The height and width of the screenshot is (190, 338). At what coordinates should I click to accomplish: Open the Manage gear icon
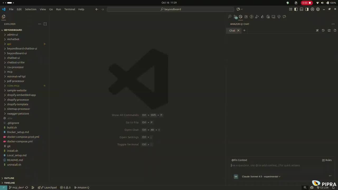318,9
